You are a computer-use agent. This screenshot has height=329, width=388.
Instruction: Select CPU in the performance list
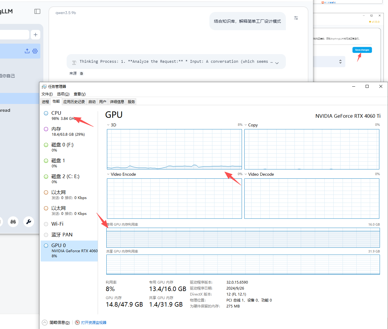click(x=69, y=115)
